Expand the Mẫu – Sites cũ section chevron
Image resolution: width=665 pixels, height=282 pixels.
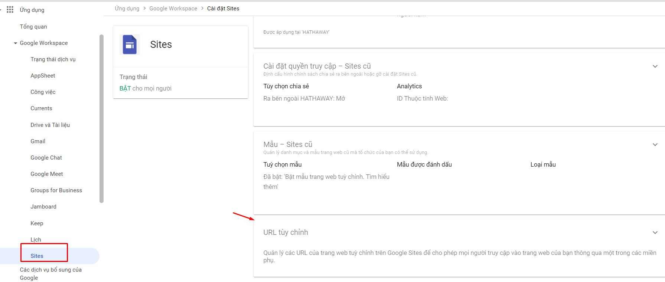coord(655,144)
